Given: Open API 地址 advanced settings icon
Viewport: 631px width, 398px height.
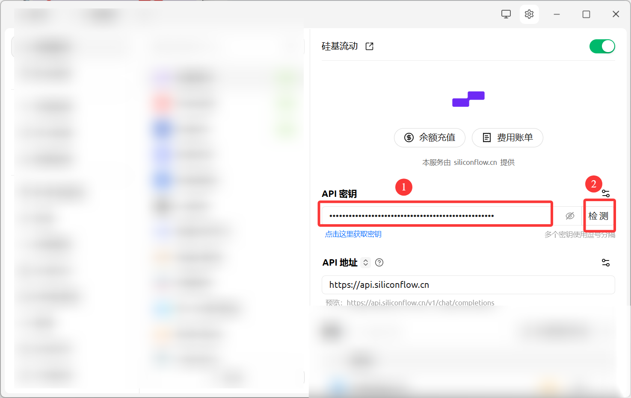Looking at the screenshot, I should [606, 263].
